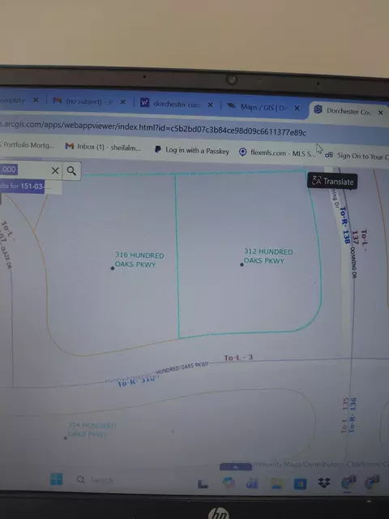Viewport: 389px width, 519px height.
Task: Open the second Chrome profile taskbar icon
Action: (372, 482)
